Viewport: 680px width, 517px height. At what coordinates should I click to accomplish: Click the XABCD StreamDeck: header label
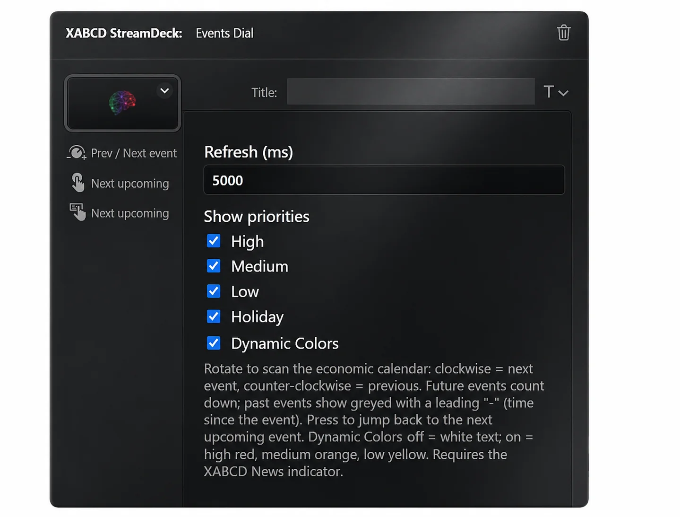point(124,33)
